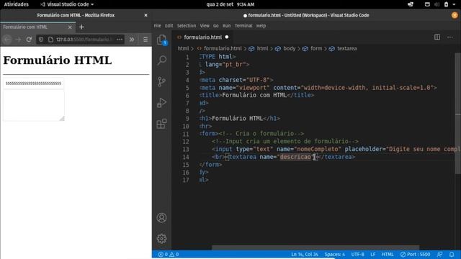Click the Atividades button in top bar
The image size is (461, 259).
16,4
